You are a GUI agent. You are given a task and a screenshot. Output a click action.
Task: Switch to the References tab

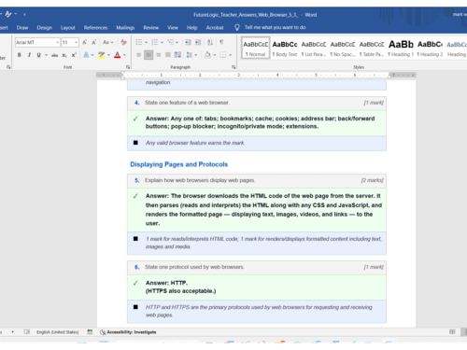coord(95,28)
